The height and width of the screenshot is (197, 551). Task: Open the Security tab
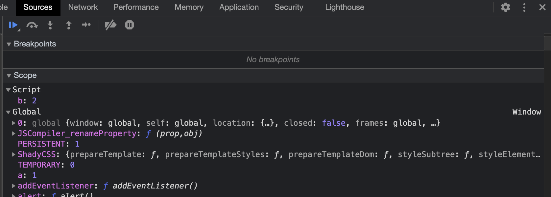[x=289, y=7]
